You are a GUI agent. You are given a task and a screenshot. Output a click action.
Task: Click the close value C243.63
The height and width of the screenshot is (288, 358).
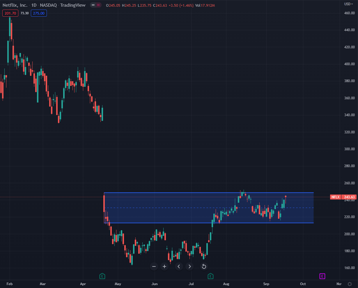(x=159, y=5)
